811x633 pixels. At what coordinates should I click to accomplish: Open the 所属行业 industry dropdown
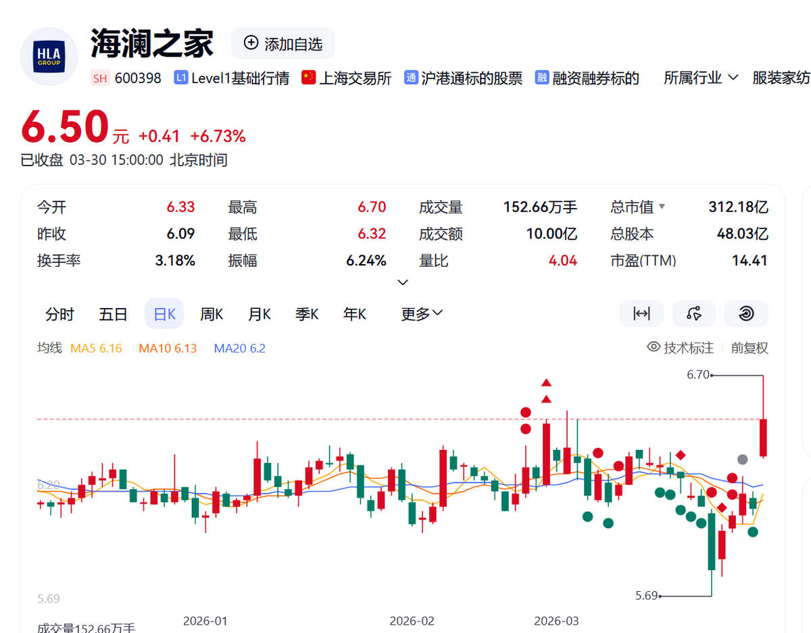point(701,78)
